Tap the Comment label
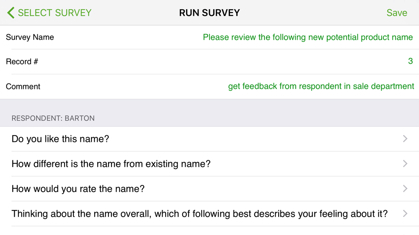The image size is (419, 235). pyautogui.click(x=23, y=86)
